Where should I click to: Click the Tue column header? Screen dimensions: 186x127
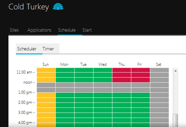pos(84,64)
